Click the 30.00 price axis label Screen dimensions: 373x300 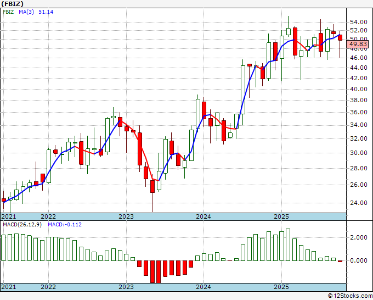click(359, 153)
